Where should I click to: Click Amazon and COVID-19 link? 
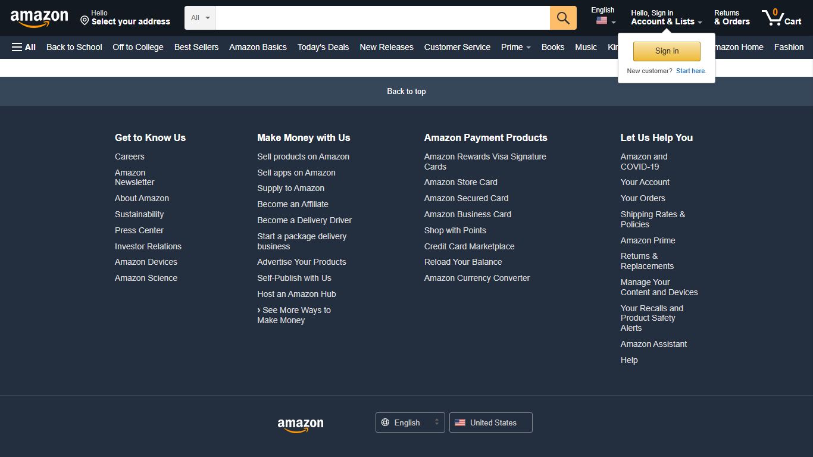pos(644,161)
